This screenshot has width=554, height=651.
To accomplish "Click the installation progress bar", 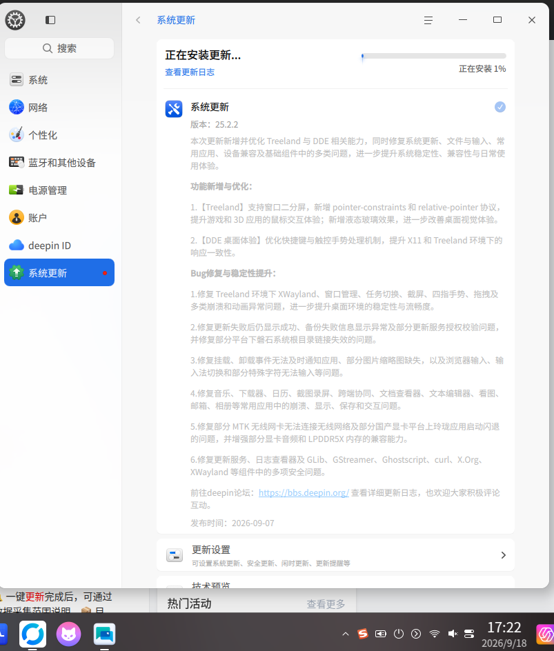I will coord(433,56).
